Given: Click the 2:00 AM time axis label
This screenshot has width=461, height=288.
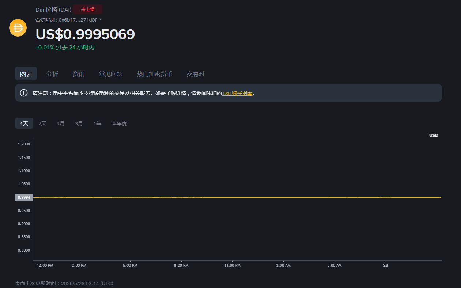Looking at the screenshot, I should 283,265.
